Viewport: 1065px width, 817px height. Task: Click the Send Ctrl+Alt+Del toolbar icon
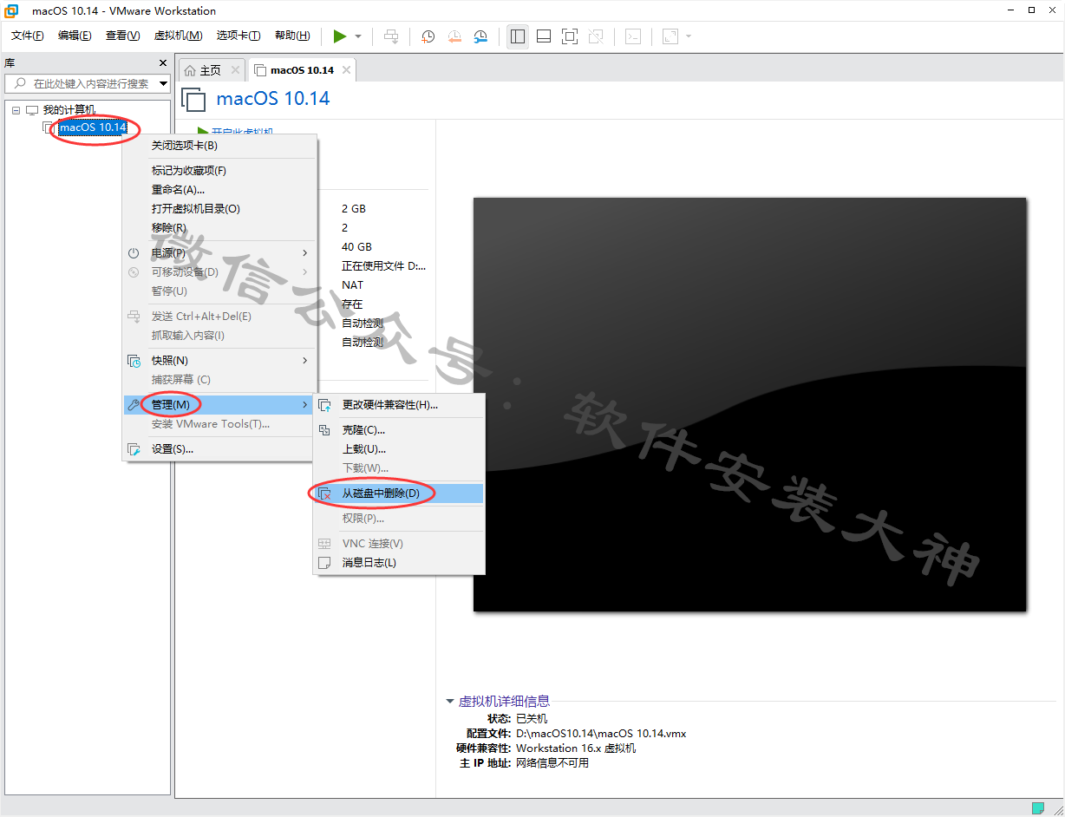pos(391,36)
